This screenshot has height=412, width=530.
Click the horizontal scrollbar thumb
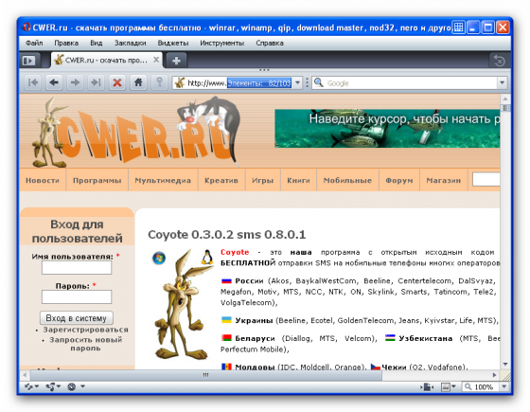206,375
